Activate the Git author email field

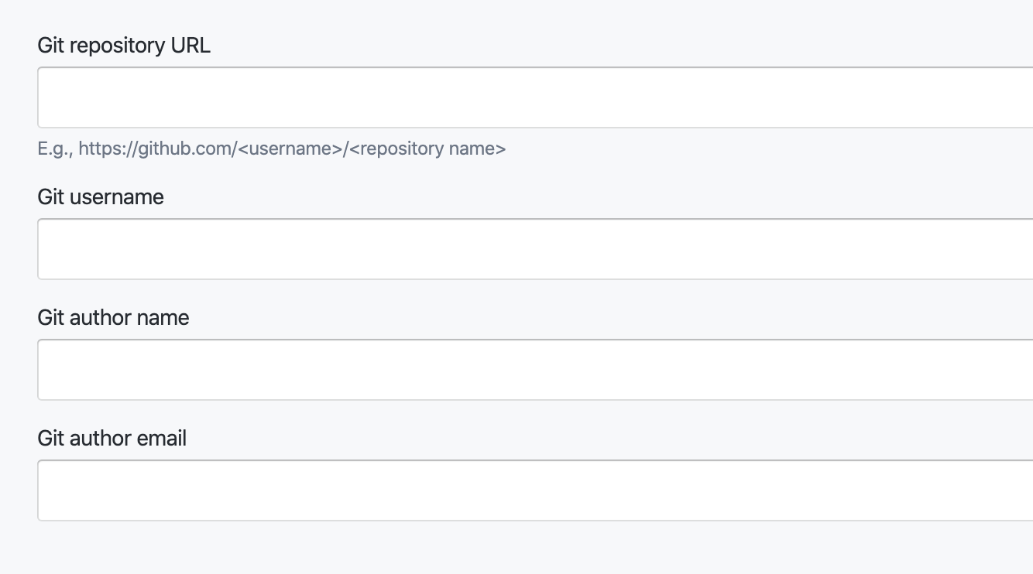coord(535,490)
